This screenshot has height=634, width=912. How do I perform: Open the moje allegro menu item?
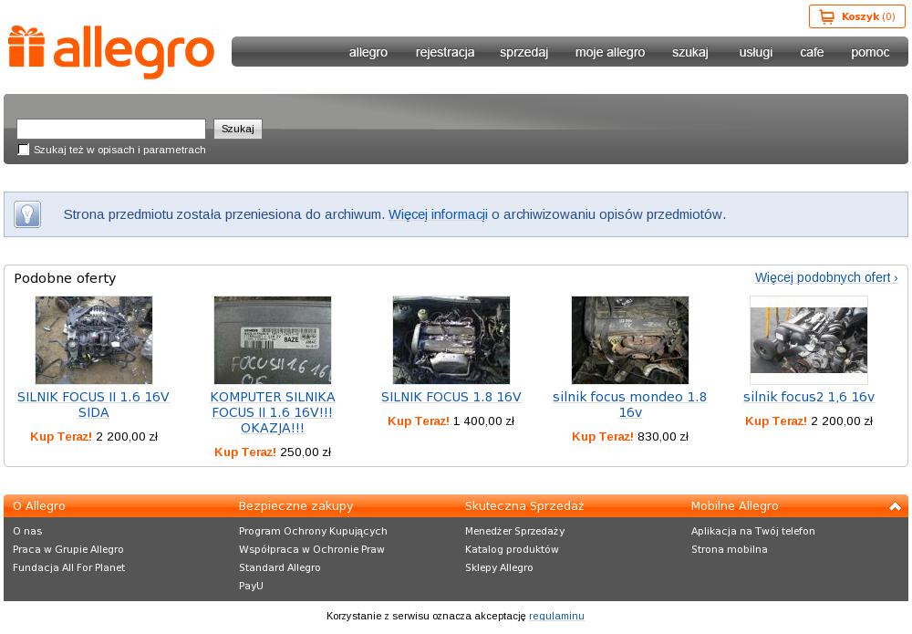pos(610,52)
